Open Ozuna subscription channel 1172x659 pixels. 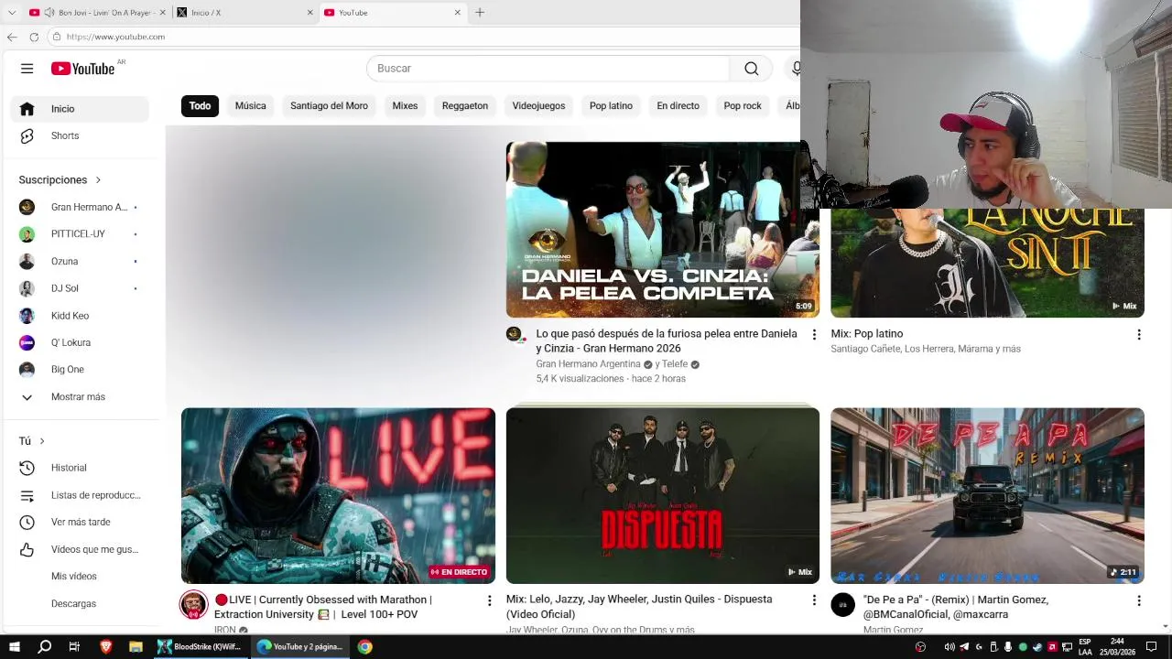pos(80,261)
